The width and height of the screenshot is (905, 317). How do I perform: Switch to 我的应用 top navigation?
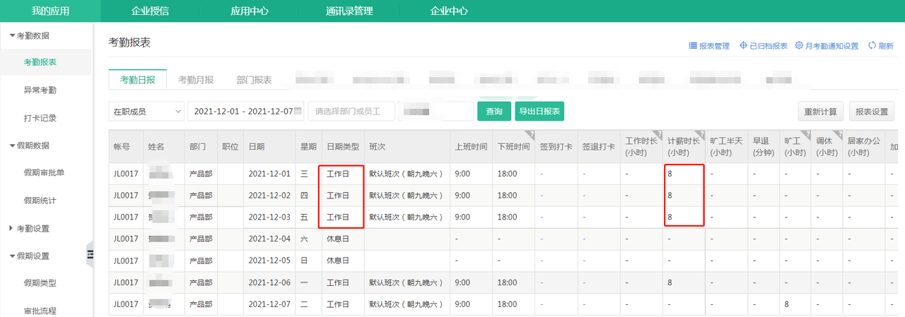50,11
